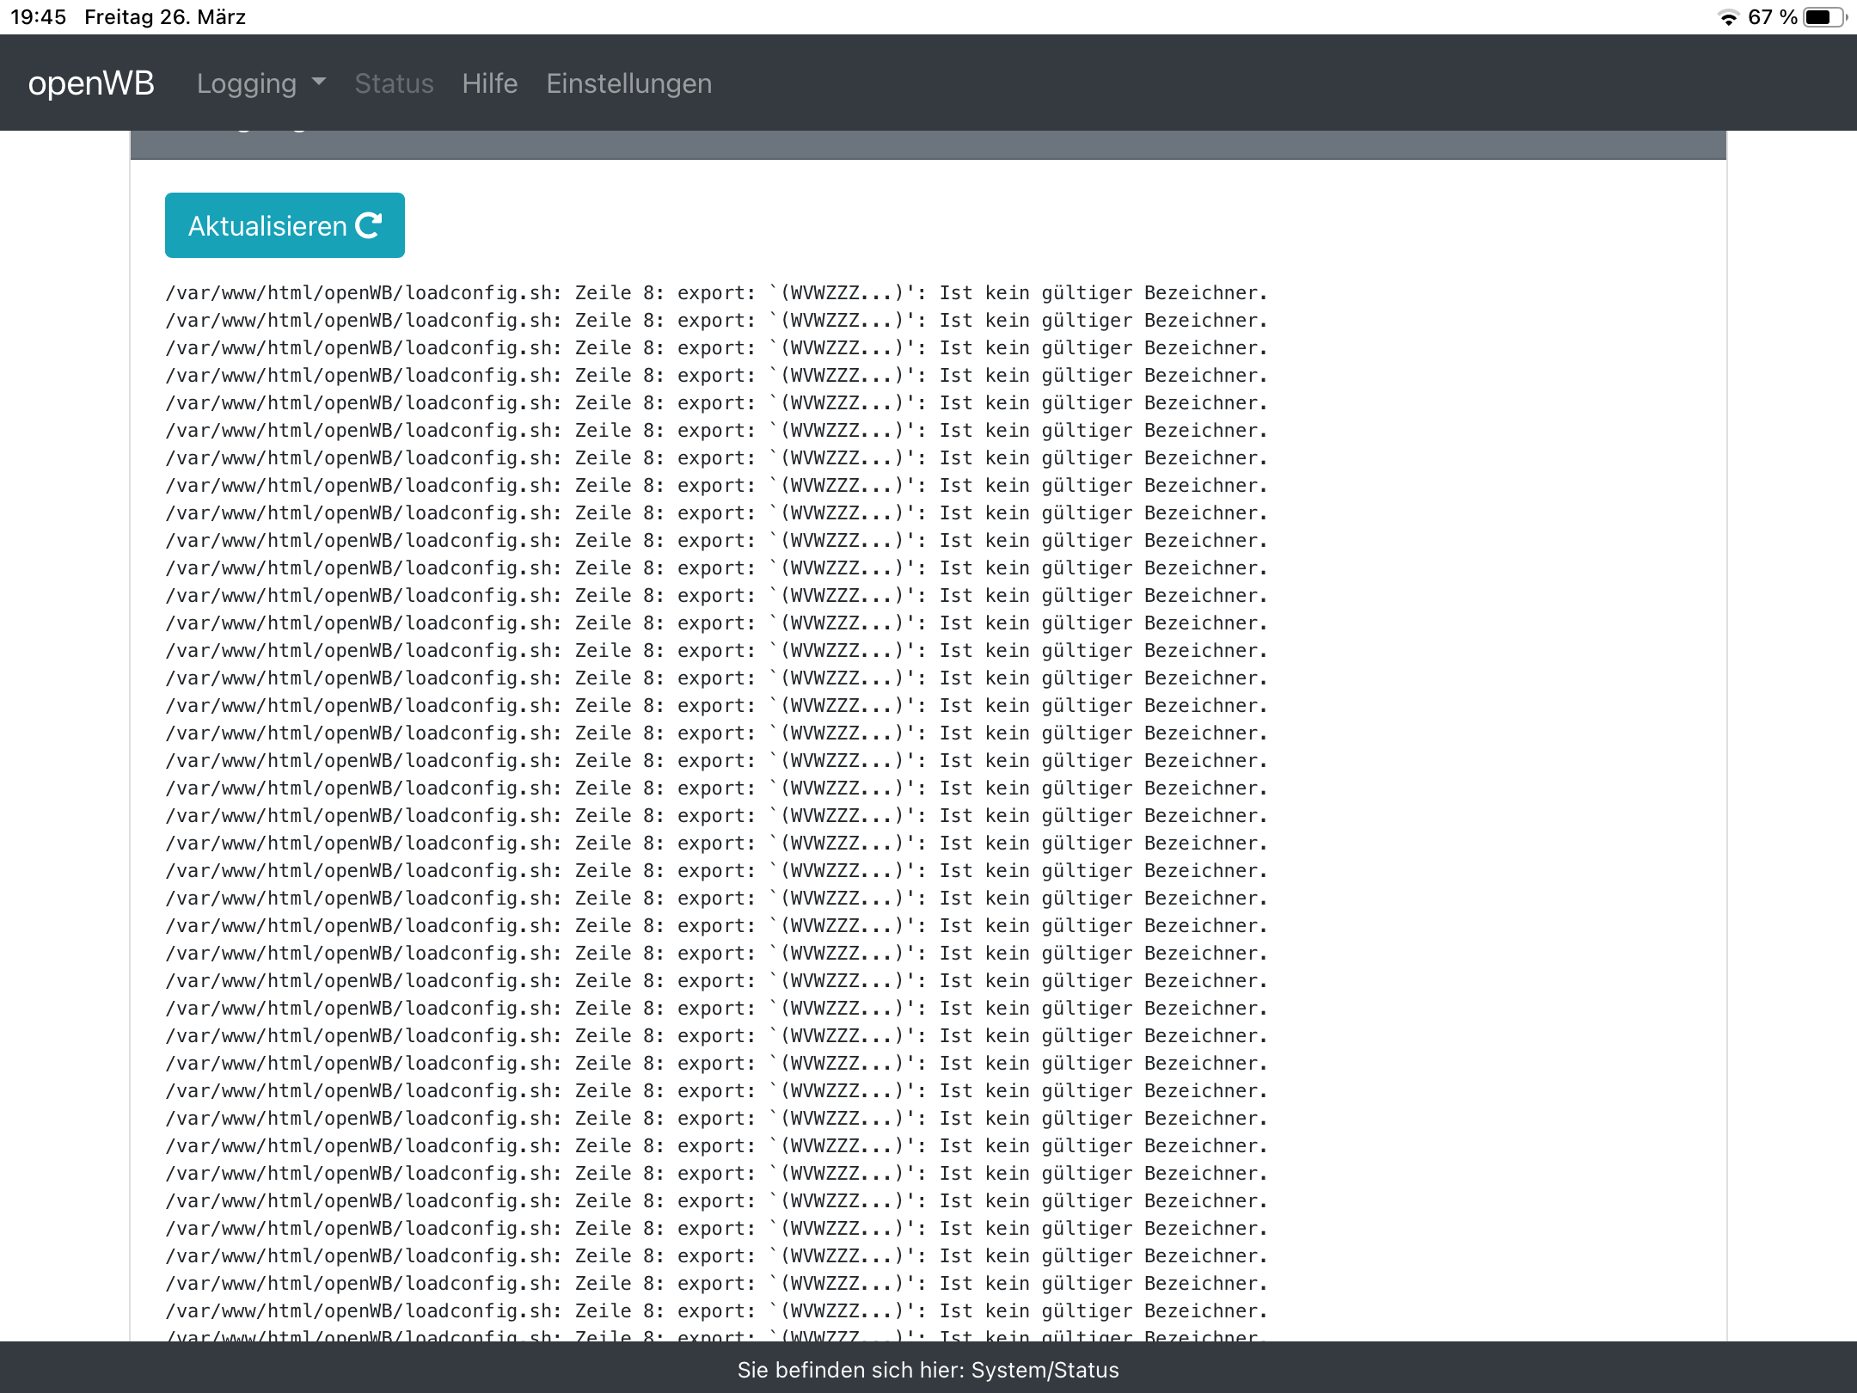Click the Wi-Fi signal icon in the status bar
The height and width of the screenshot is (1393, 1857).
click(x=1727, y=15)
